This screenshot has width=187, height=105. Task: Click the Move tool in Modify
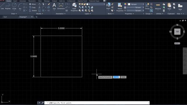[x=32, y=4]
